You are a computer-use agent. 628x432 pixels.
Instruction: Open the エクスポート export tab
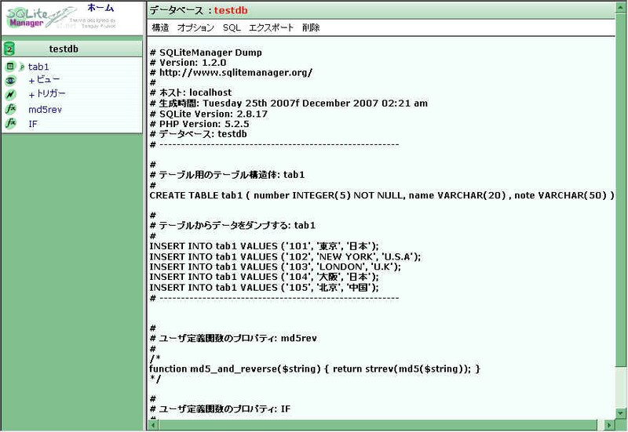click(271, 27)
